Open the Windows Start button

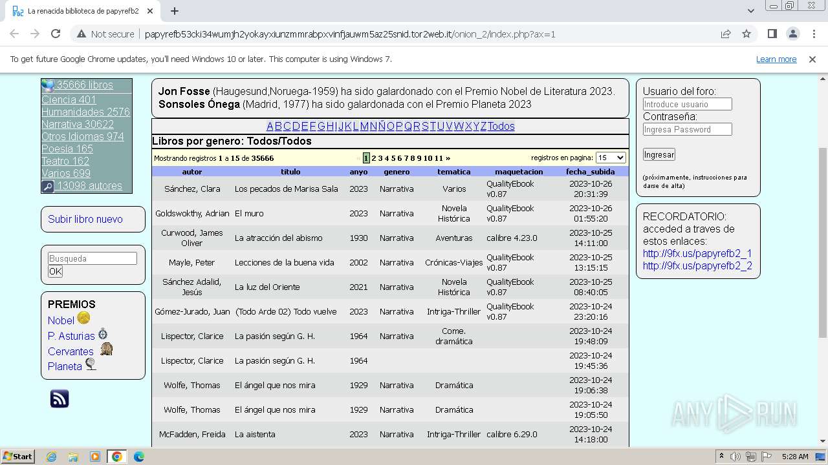tap(17, 457)
